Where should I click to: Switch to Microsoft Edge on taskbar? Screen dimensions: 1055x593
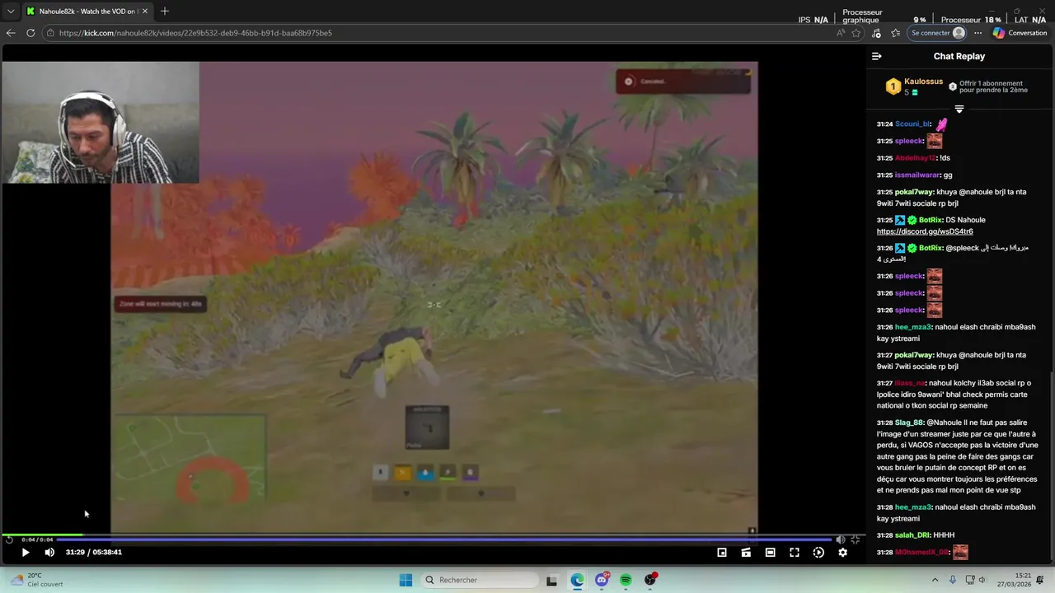[x=577, y=580]
